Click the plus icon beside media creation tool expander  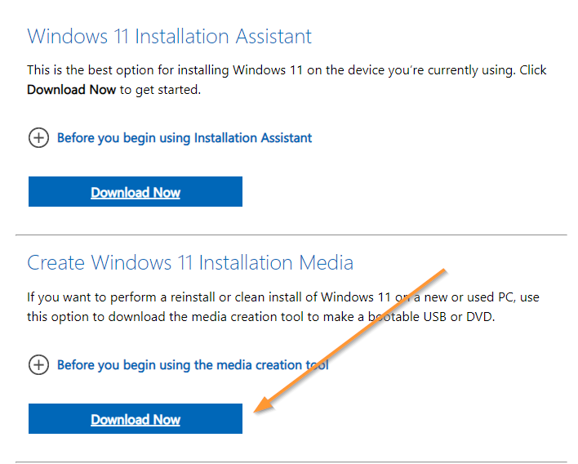coord(38,365)
